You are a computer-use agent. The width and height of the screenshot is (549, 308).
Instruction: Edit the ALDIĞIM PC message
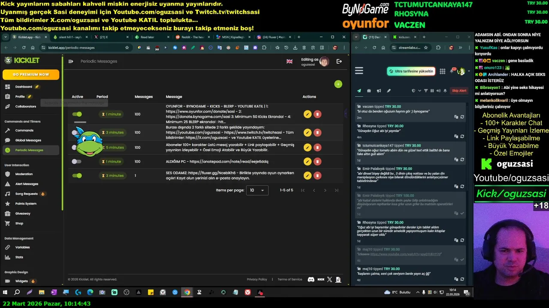point(307,161)
